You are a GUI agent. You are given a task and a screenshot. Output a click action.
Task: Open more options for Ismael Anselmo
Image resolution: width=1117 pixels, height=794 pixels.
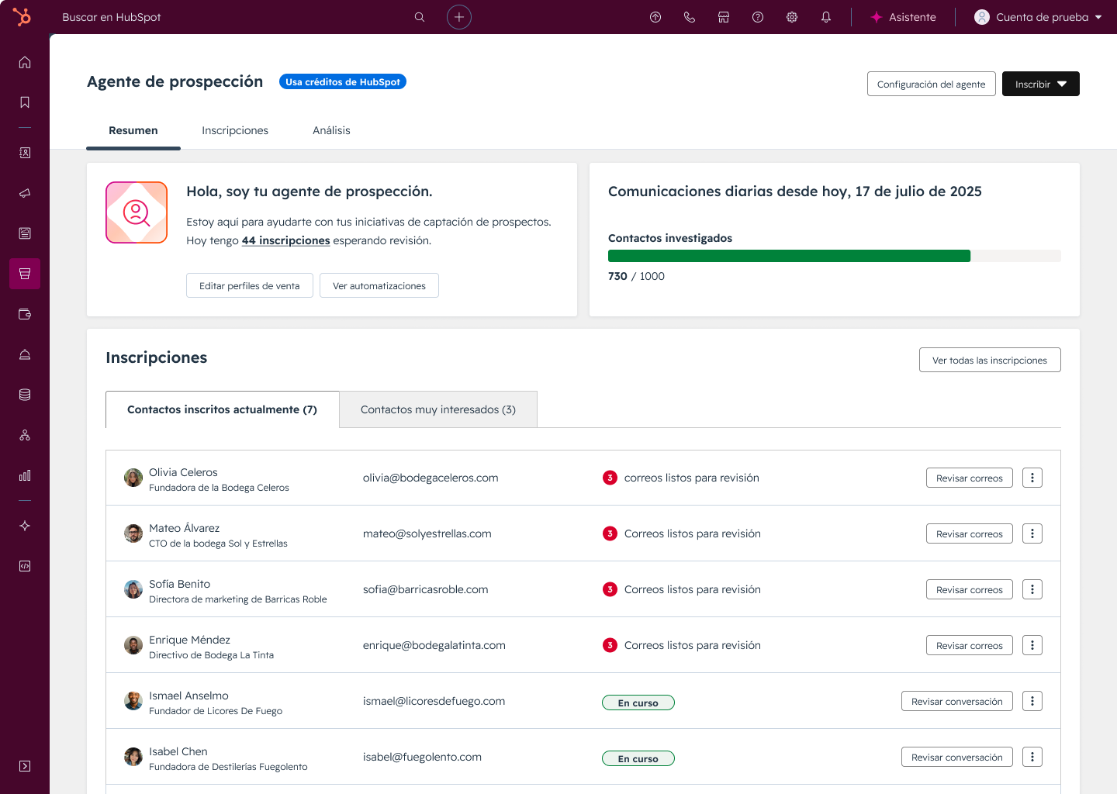coord(1032,701)
